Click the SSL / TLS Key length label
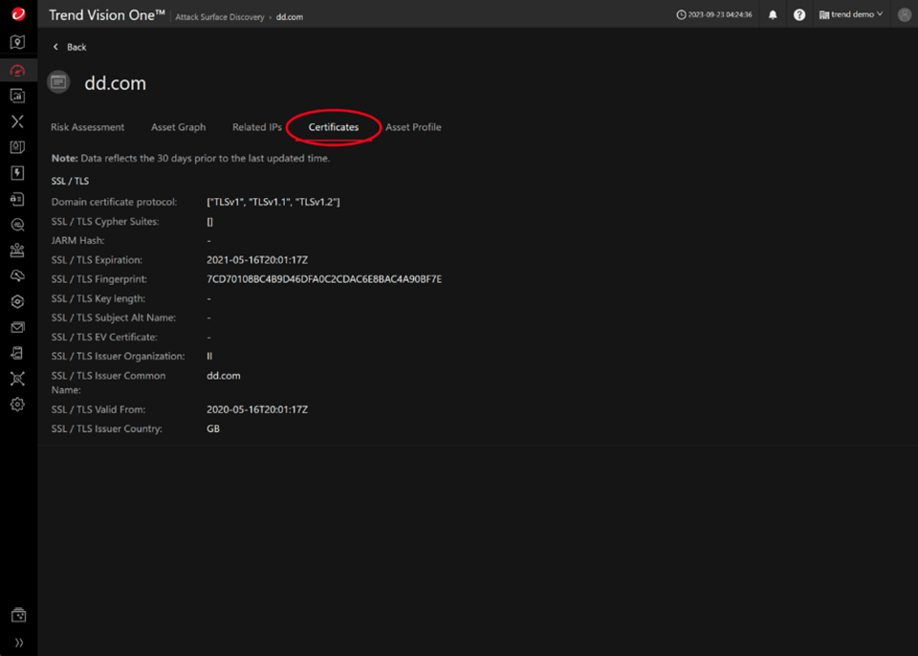The image size is (918, 656). [x=98, y=298]
